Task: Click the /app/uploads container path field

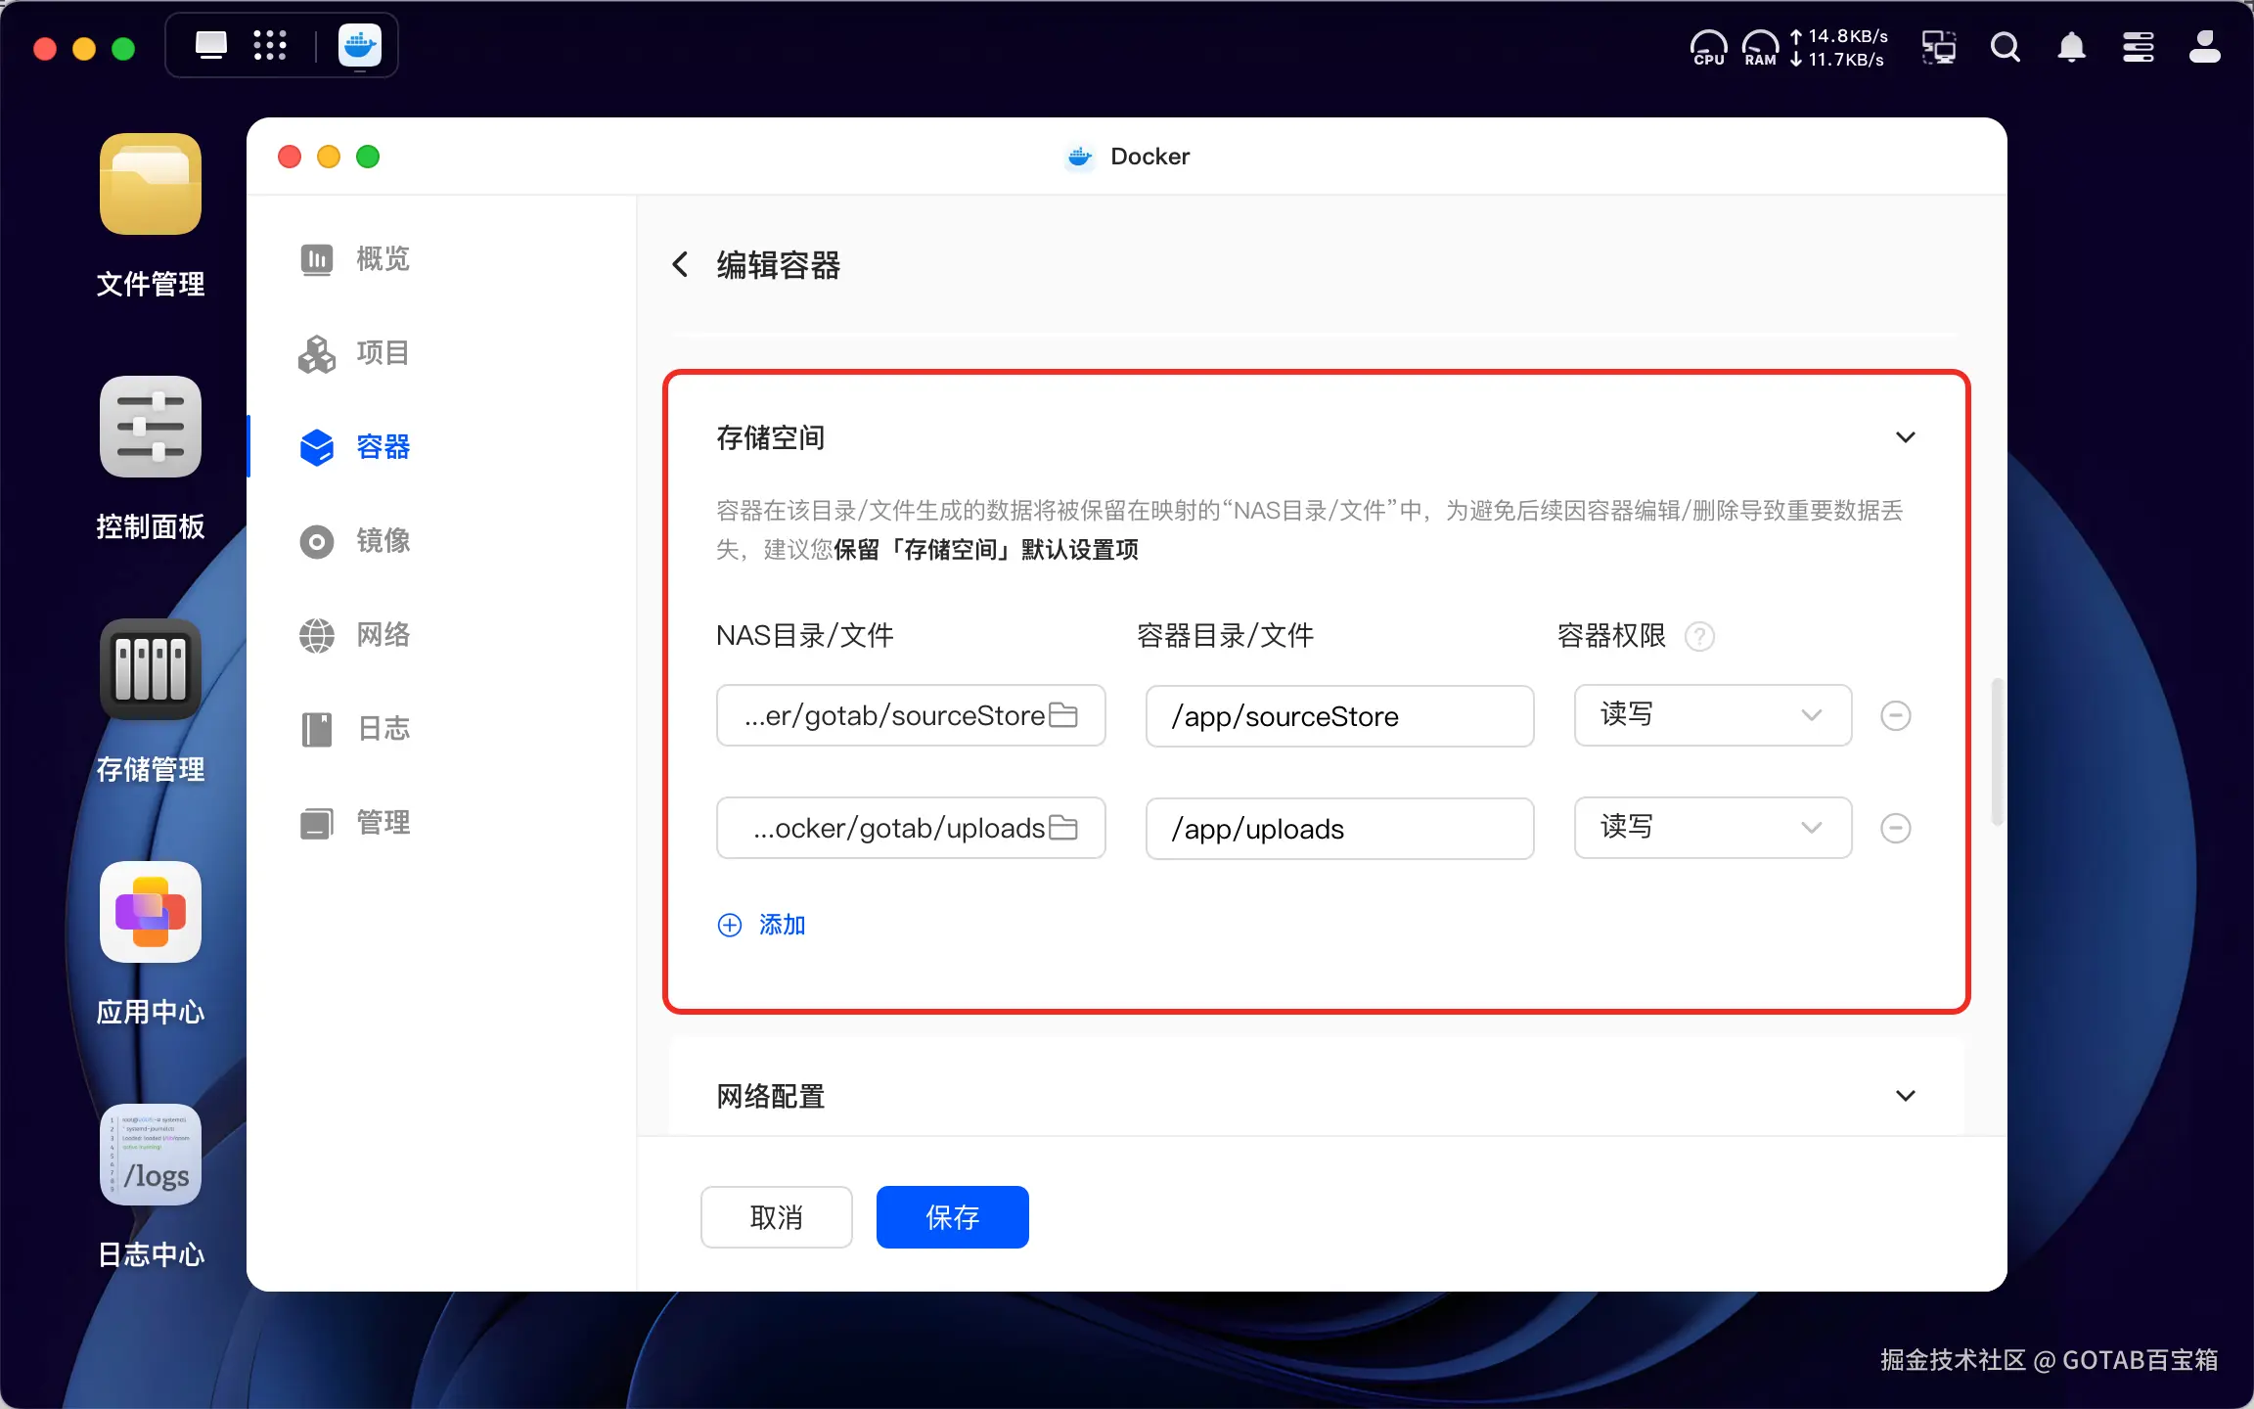Action: 1338,829
